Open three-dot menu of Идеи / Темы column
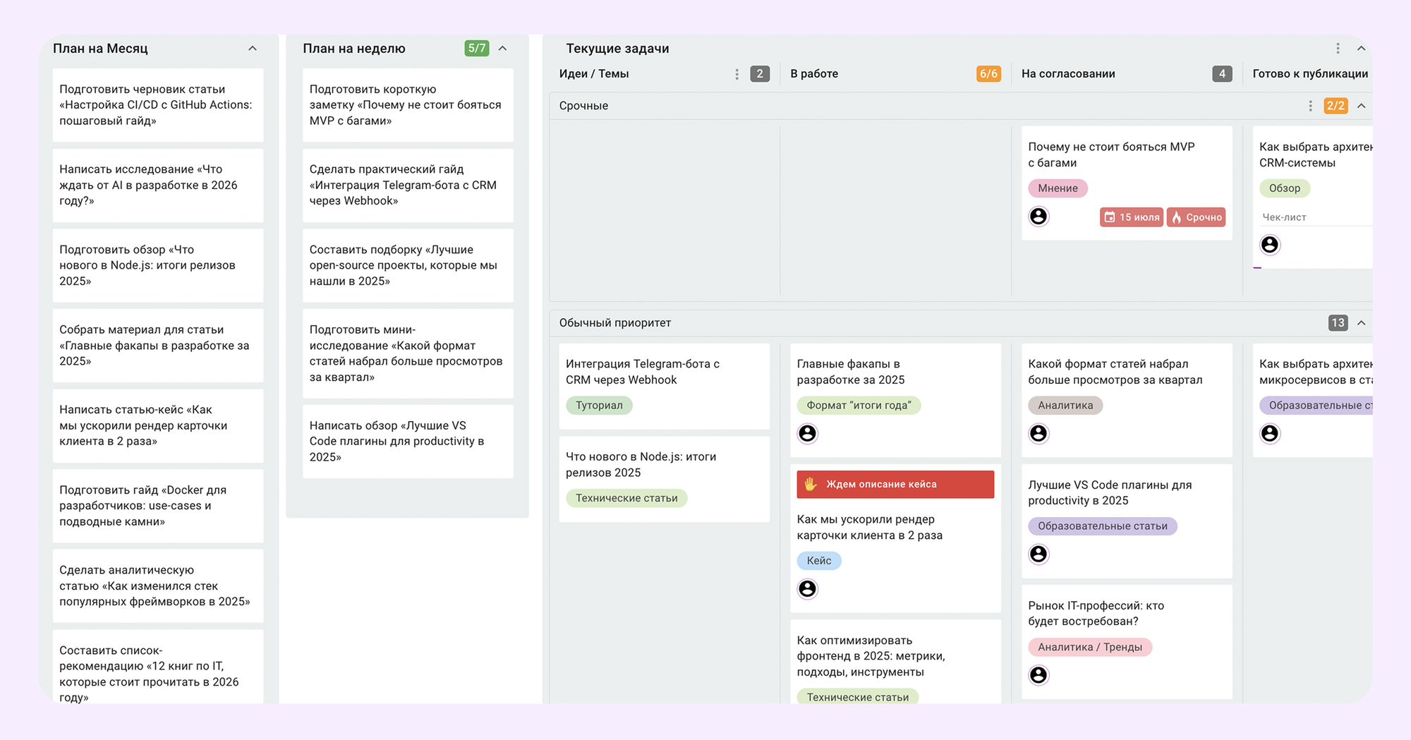1411x740 pixels. click(x=737, y=74)
